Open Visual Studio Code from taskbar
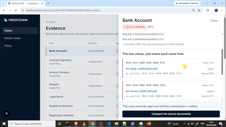The width and height of the screenshot is (226, 127). click(x=109, y=124)
